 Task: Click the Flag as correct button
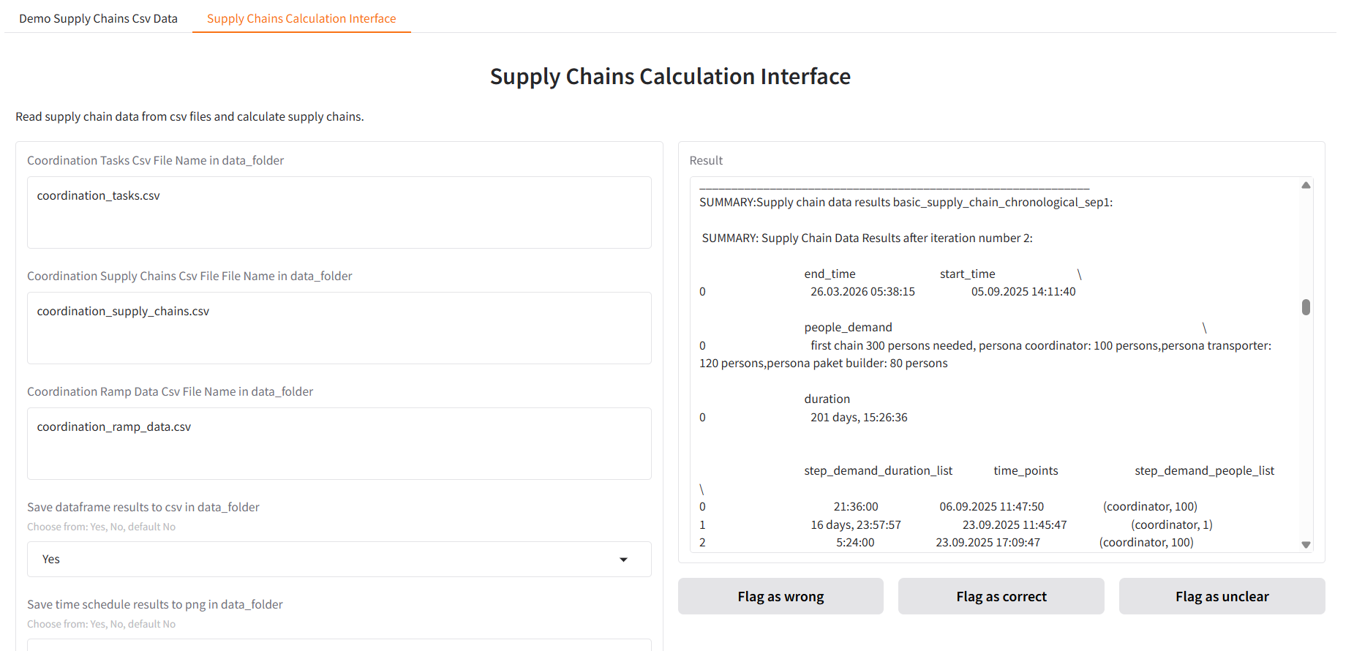point(1001,597)
